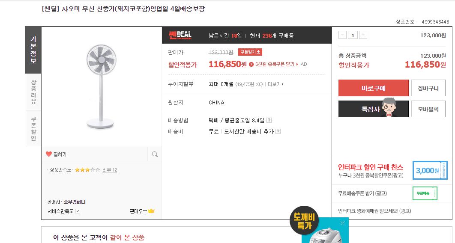The image size is (455, 243).
Task: Close the 도깨비 특가 popup banner
Action: tap(342, 223)
